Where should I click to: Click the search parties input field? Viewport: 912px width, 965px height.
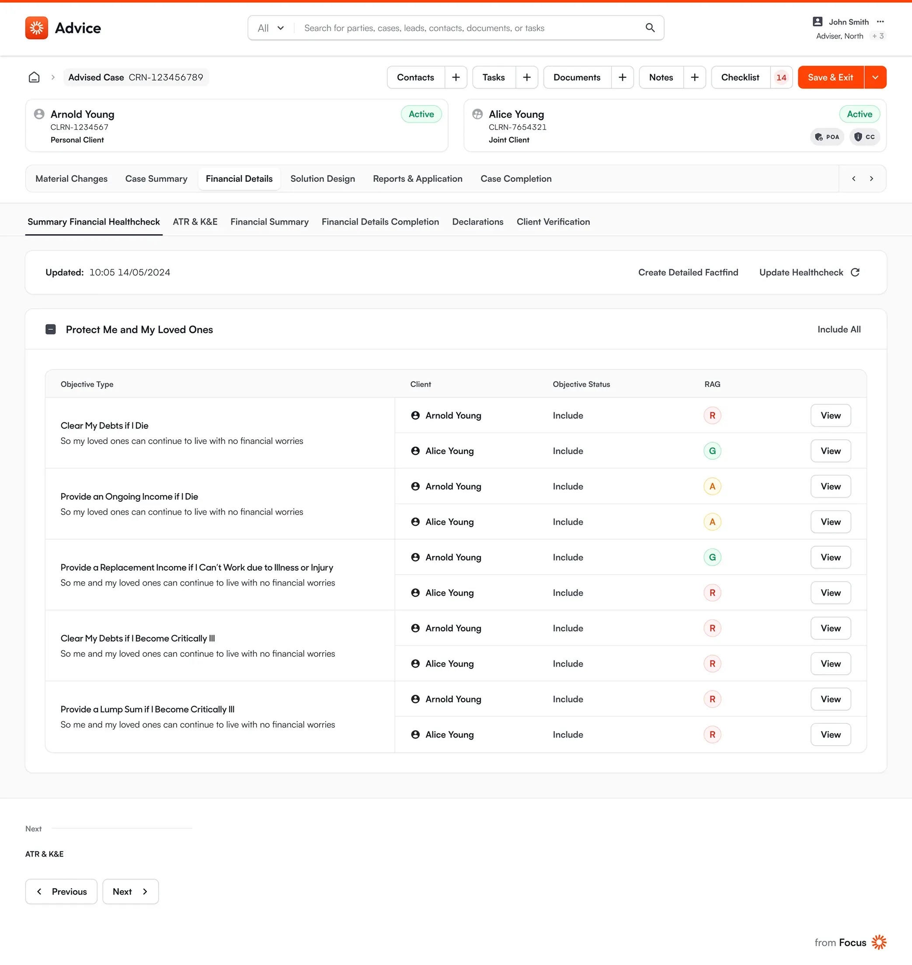pos(469,28)
